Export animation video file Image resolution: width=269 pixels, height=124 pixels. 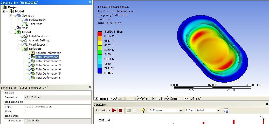tap(226, 111)
